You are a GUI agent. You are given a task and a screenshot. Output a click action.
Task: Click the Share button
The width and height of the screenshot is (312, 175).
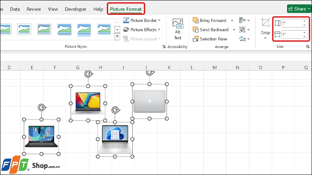[299, 9]
